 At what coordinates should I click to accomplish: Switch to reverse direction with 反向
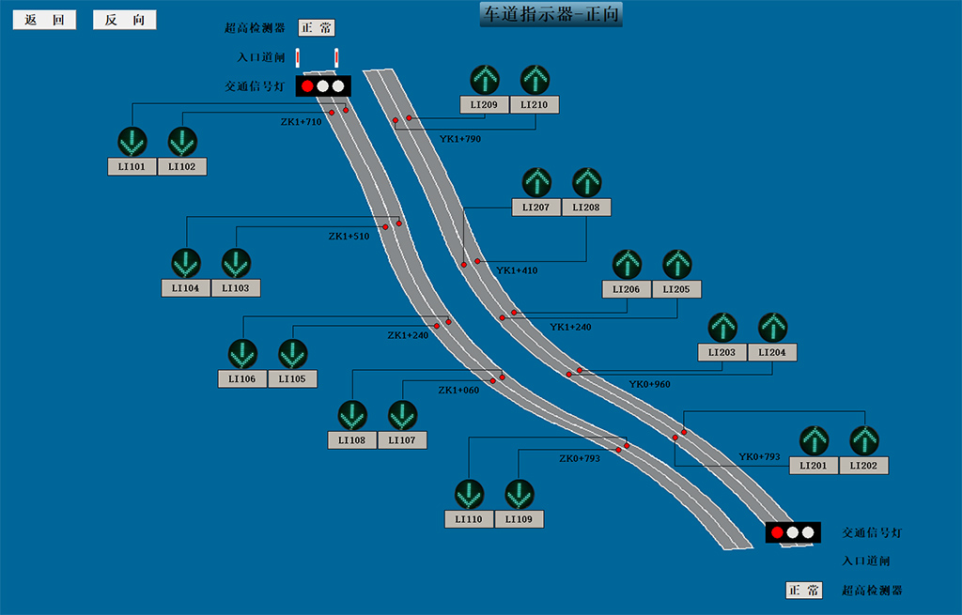(125, 21)
